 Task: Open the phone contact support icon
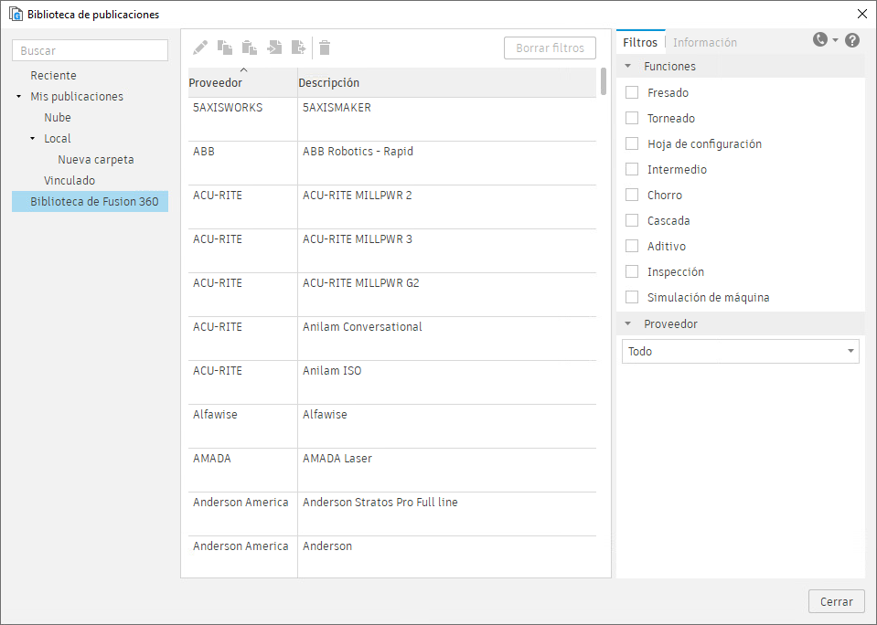point(820,39)
